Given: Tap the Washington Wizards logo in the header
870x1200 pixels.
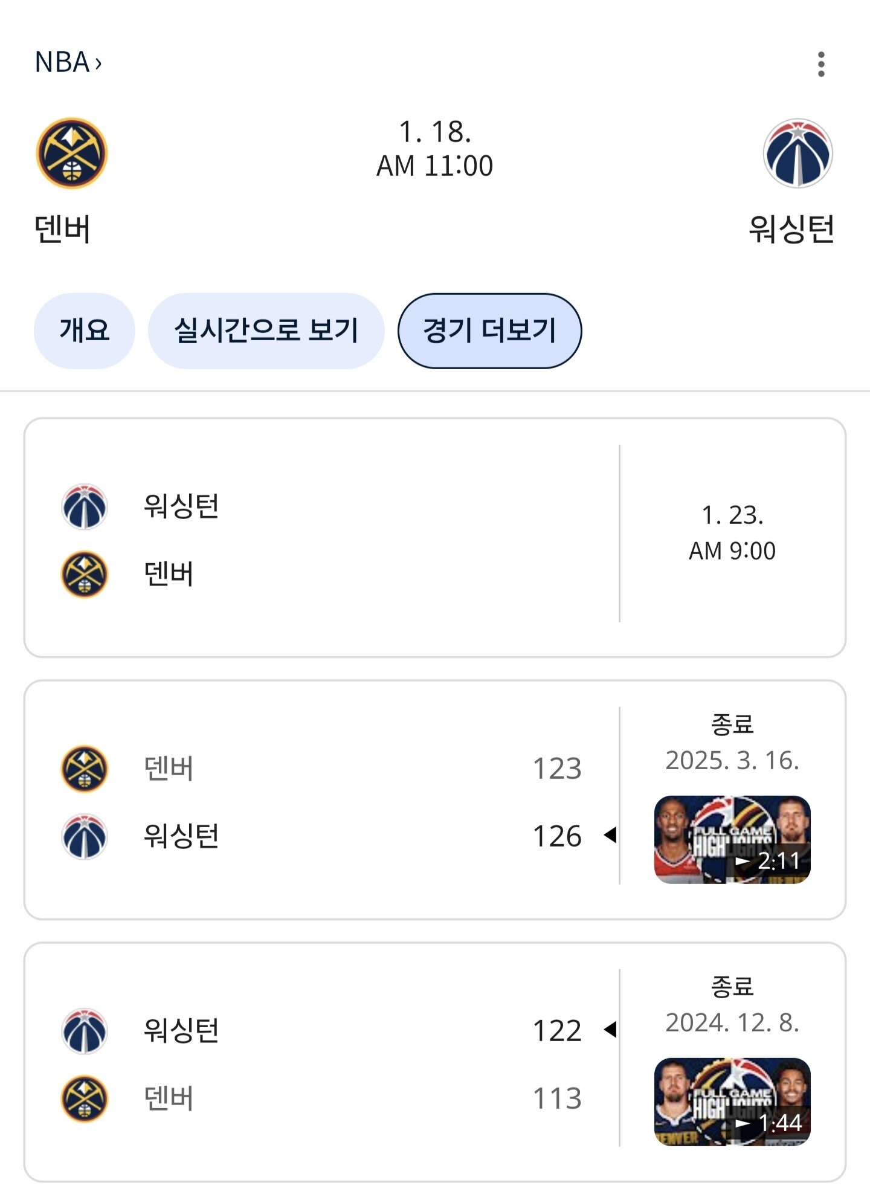Looking at the screenshot, I should 797,153.
